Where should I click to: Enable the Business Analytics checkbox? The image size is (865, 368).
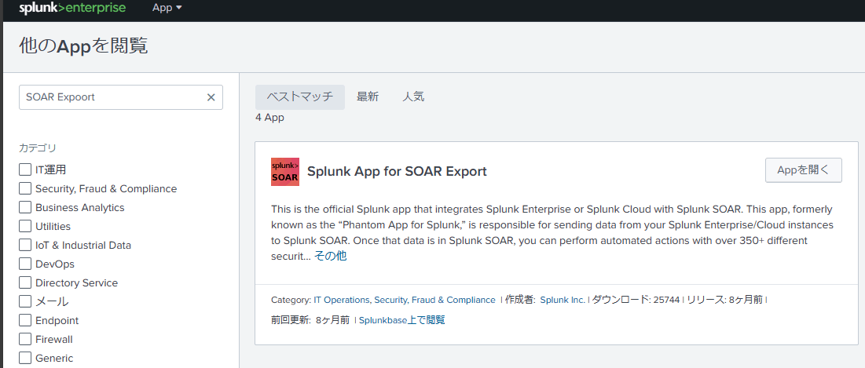pos(25,208)
